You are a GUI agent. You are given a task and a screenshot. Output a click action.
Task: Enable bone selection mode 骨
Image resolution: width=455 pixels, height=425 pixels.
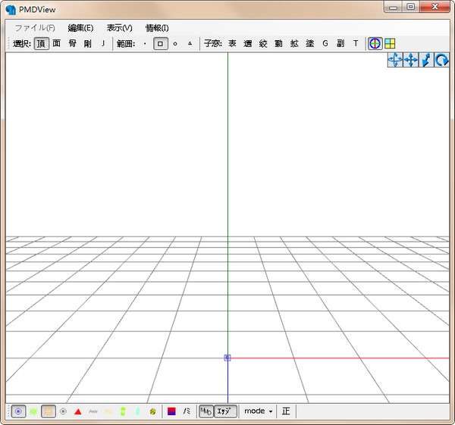pos(72,44)
